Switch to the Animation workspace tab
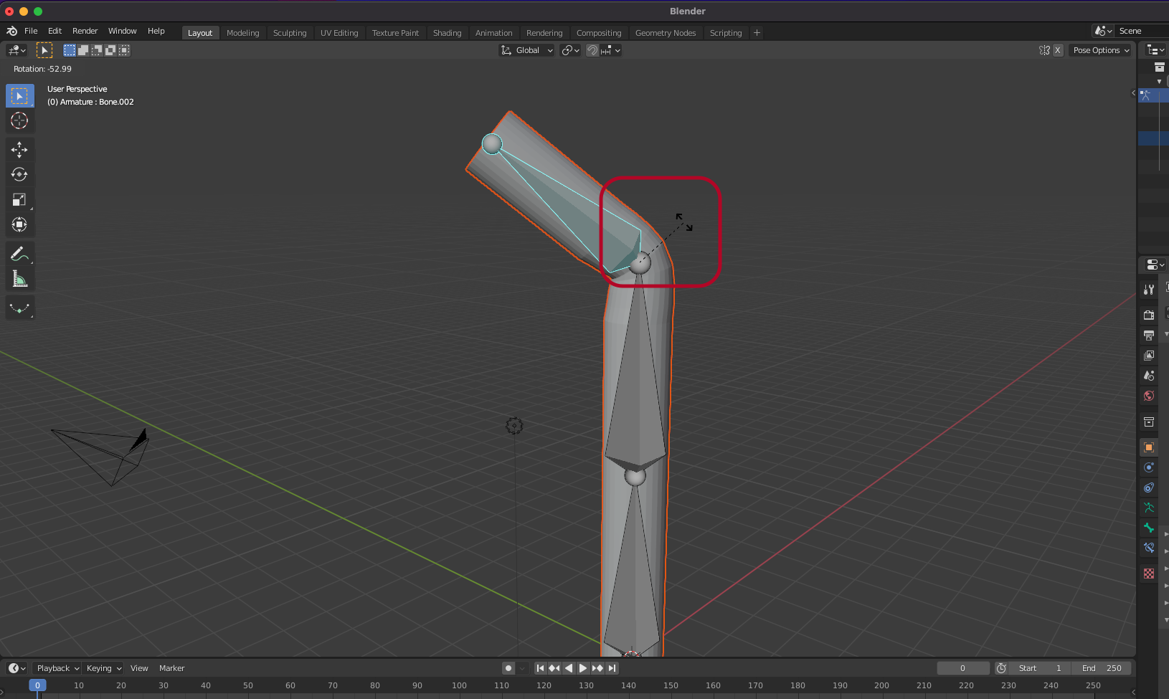The width and height of the screenshot is (1169, 699). tap(494, 33)
